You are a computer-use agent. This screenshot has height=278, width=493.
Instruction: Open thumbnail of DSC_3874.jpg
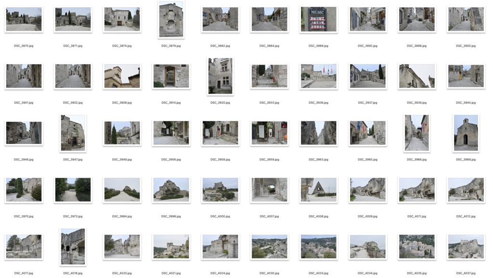(122, 19)
